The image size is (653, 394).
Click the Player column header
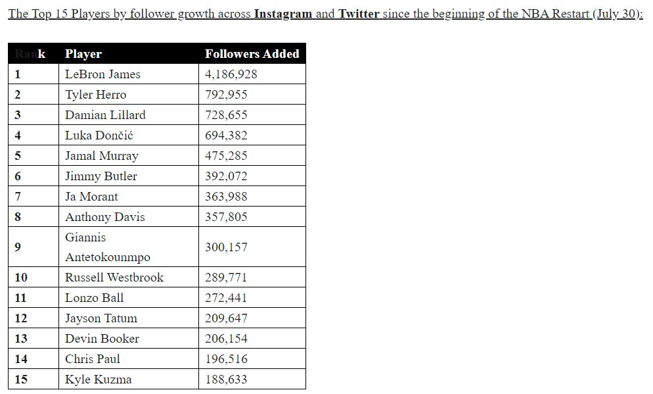(83, 54)
